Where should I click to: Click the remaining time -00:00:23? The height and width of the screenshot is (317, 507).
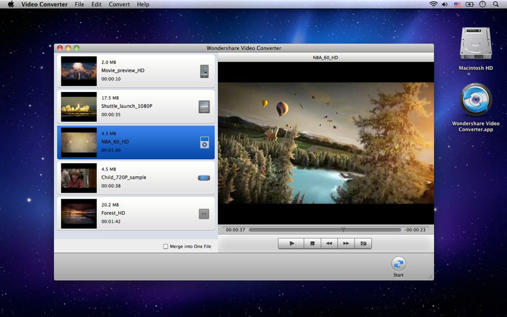[415, 230]
